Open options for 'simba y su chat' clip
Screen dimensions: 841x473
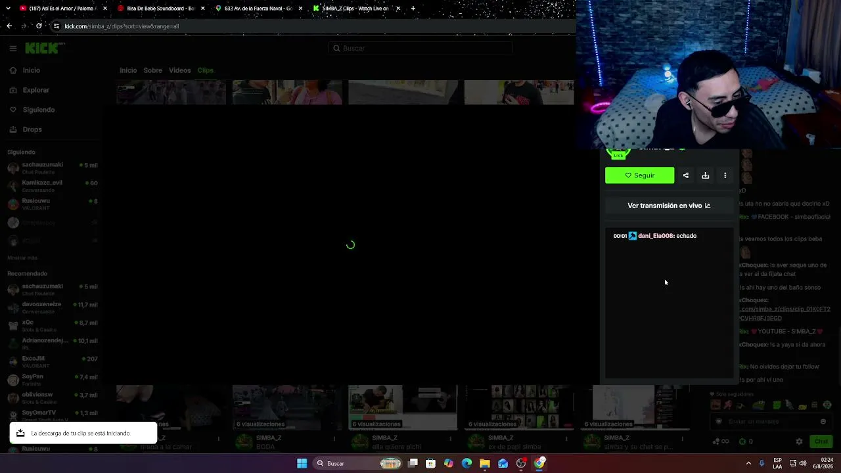[x=682, y=439]
